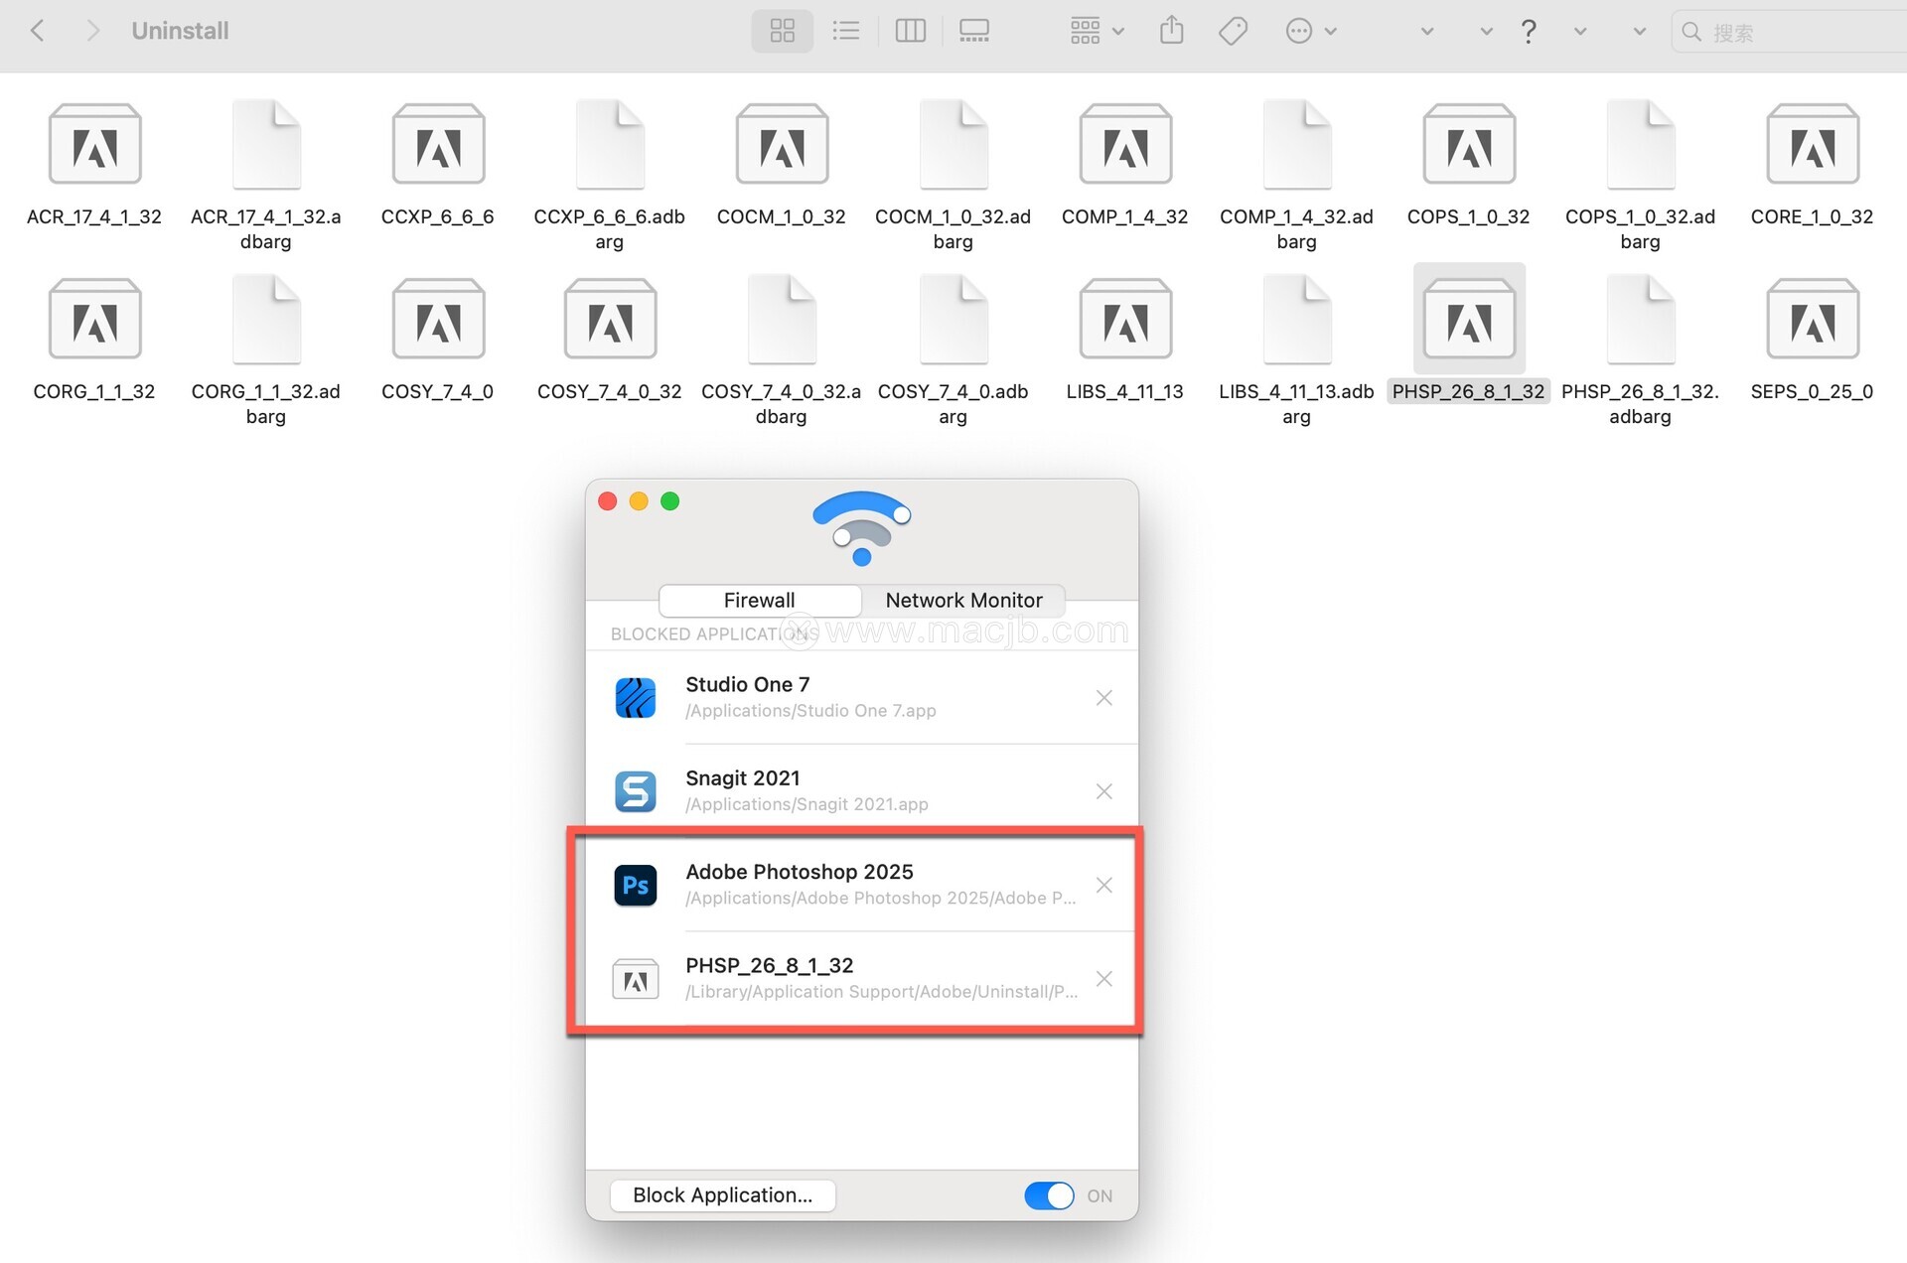1907x1263 pixels.
Task: Go back in Finder navigation
Action: coord(38,31)
